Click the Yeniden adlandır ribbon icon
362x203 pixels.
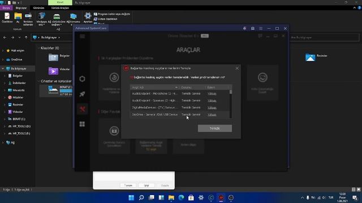pyautogui.click(x=28, y=19)
